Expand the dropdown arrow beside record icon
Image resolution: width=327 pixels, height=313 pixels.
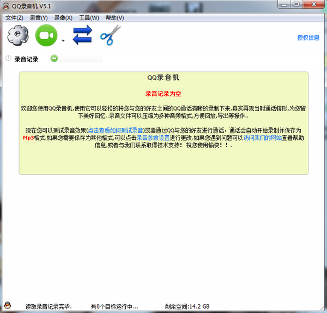click(x=63, y=41)
